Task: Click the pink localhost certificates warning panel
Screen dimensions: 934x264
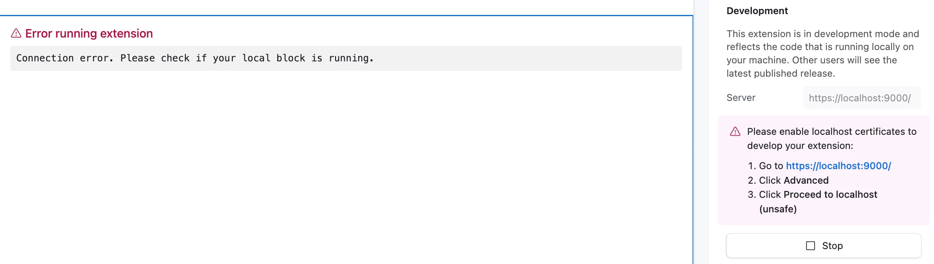Action: [x=824, y=170]
